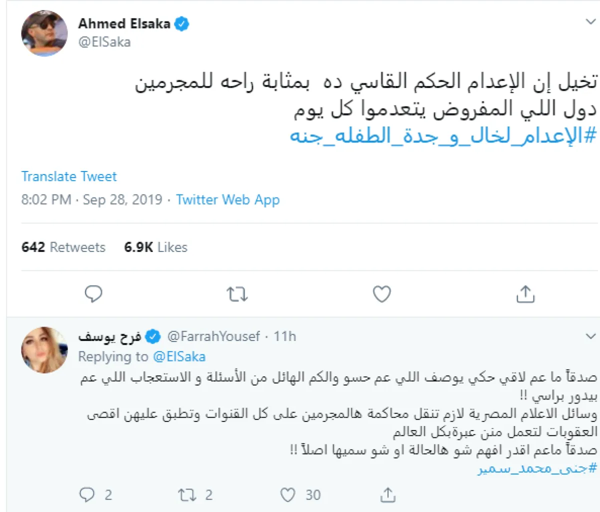This screenshot has width=600, height=512.
Task: Retweet Farrah Yousef's reply
Action: coord(188,495)
